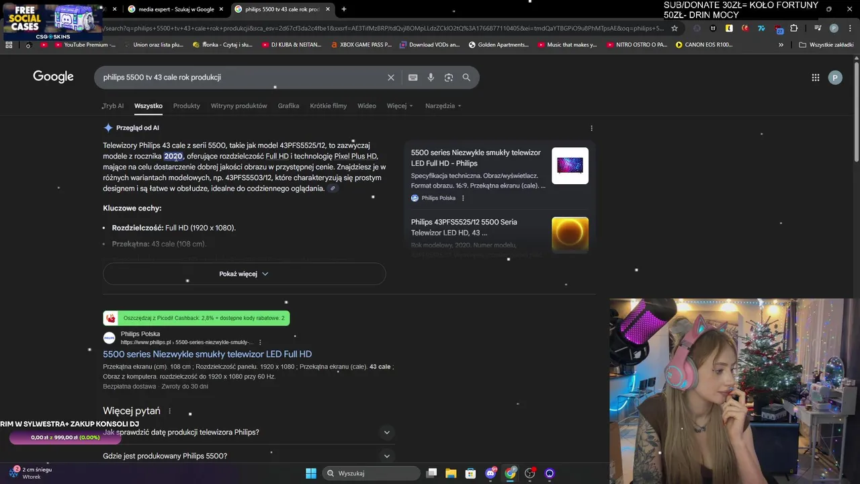This screenshot has height=484, width=860.
Task: Open the three-dot menu beside philips.pl result URL
Action: tap(260, 342)
